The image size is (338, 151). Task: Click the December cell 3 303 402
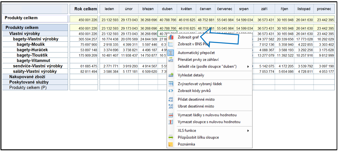(324, 44)
